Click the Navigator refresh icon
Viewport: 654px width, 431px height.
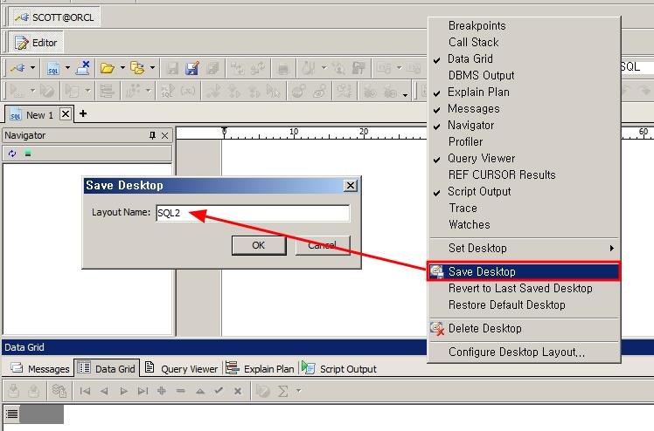point(12,154)
